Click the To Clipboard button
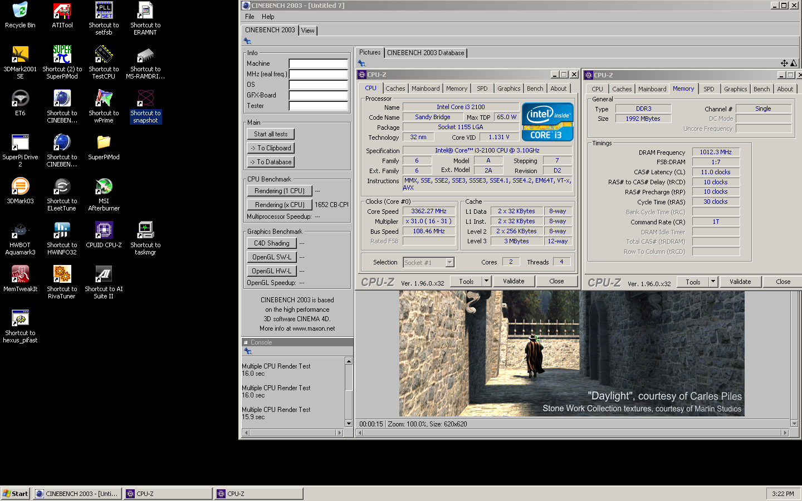The image size is (802, 501). (x=271, y=148)
